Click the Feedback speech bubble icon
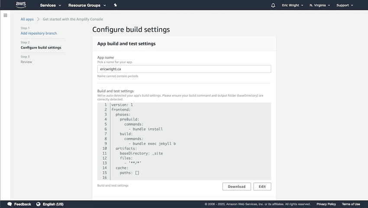 [10, 204]
